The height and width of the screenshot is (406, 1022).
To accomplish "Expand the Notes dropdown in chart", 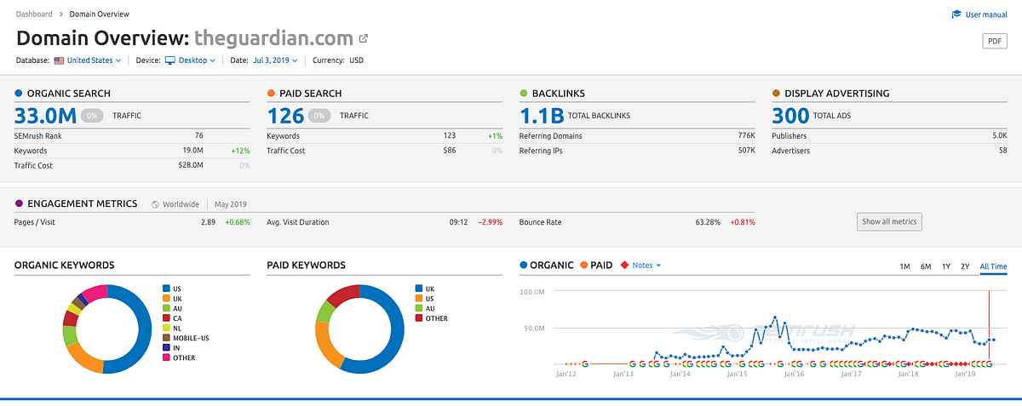I will click(x=646, y=266).
